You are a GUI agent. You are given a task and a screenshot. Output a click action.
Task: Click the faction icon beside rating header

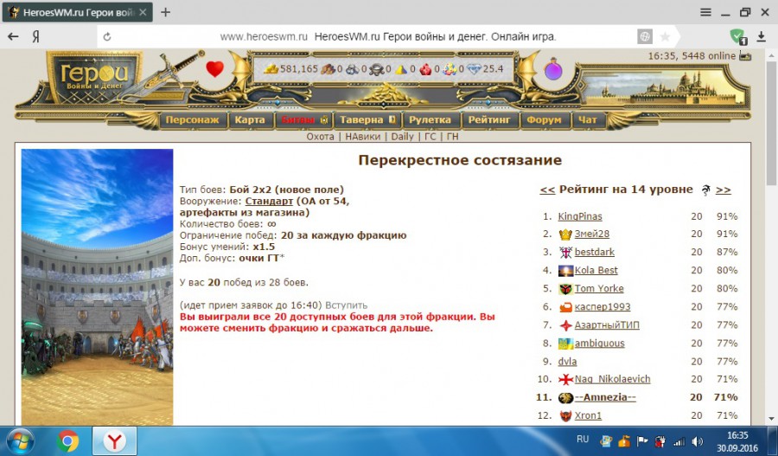coord(706,190)
